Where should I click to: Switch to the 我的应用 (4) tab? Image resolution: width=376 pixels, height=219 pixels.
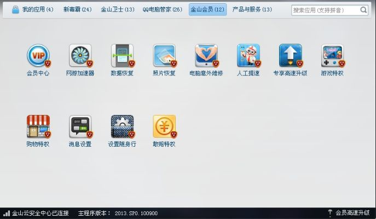pyautogui.click(x=38, y=10)
